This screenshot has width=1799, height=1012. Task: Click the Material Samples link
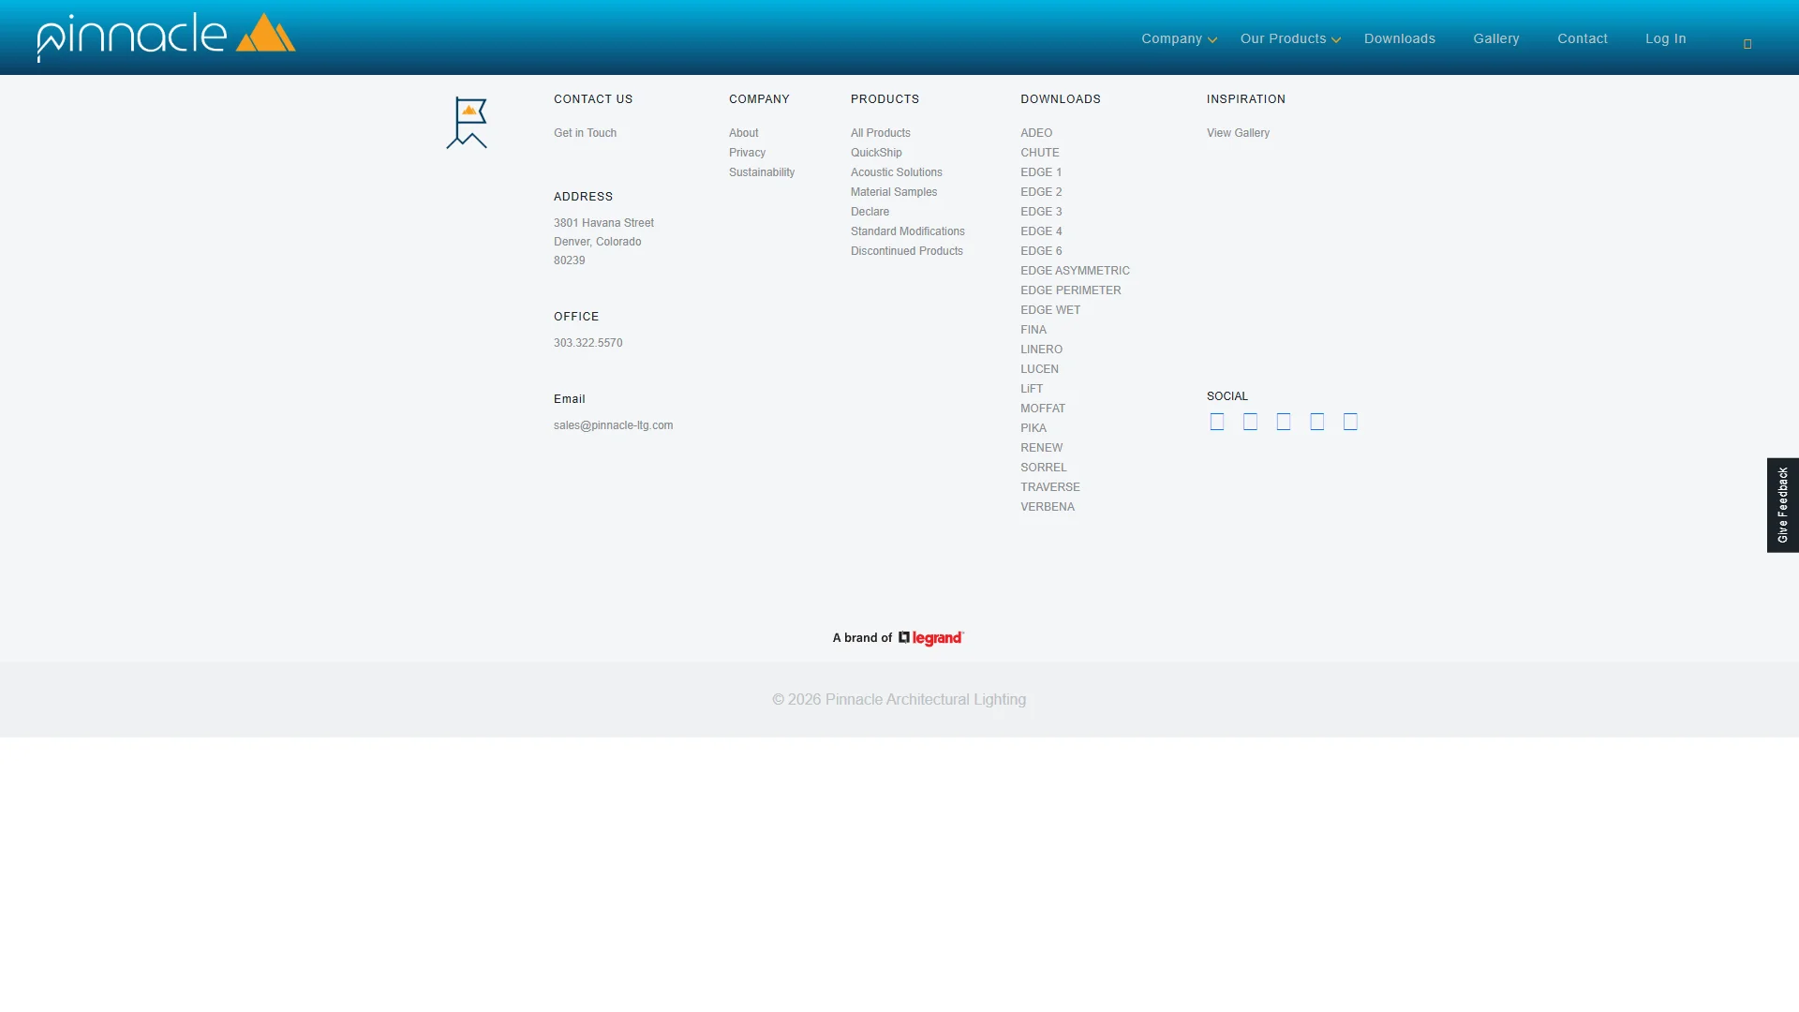coord(893,192)
